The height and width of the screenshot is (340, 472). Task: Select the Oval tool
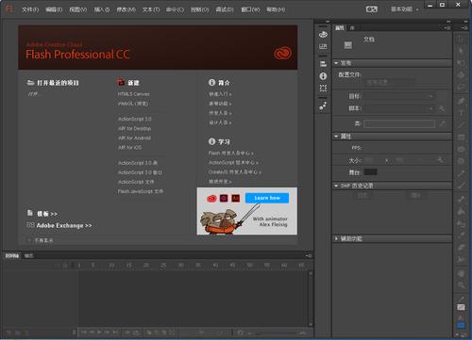click(461, 149)
